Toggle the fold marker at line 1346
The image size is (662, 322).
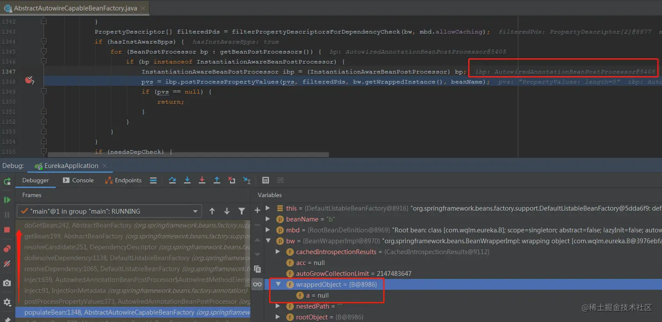click(x=43, y=61)
